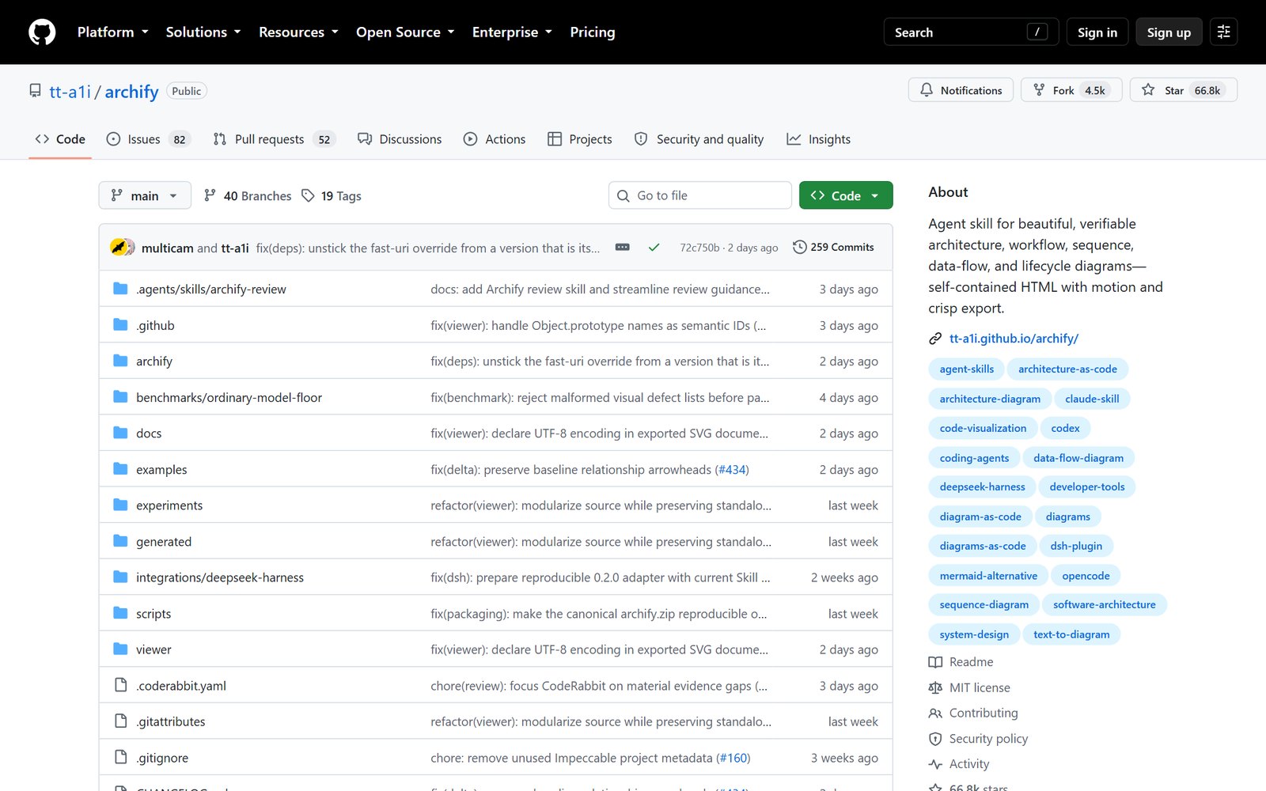Click the Sign up button
Viewport: 1266px width, 791px height.
click(1169, 32)
